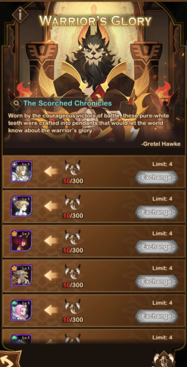The image size is (187, 367).
Task: Tap the magnifier beside The Scorched Chronicles
Action: [17, 103]
